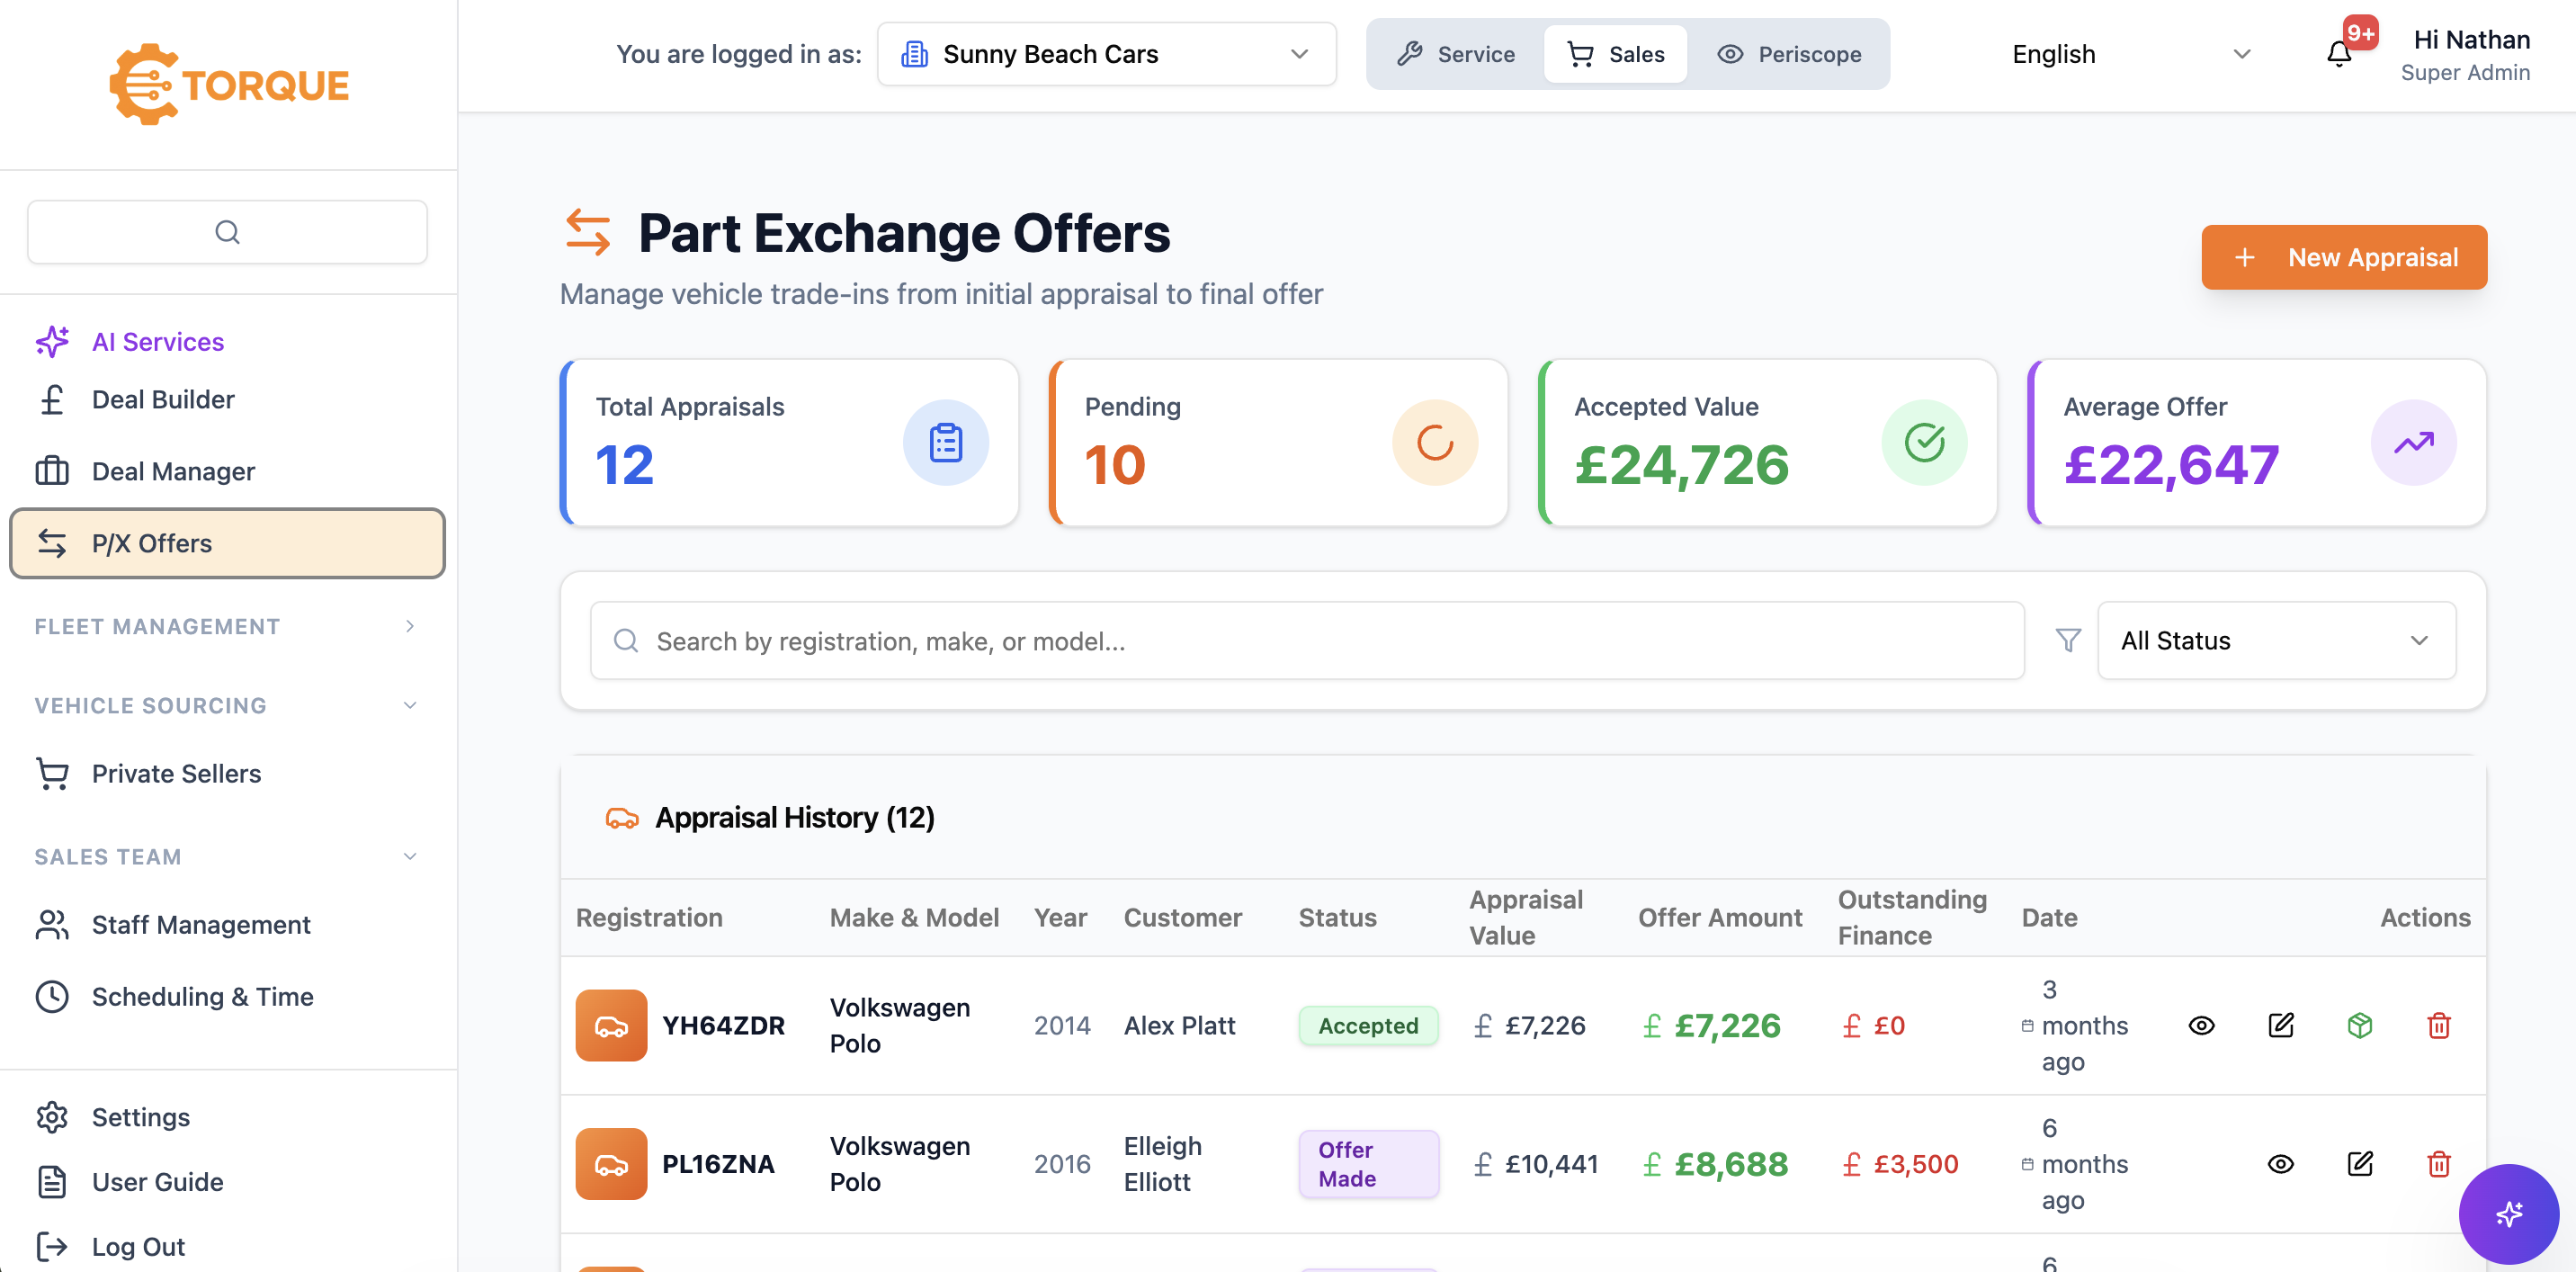2576x1272 pixels.
Task: View the YH64ZDR appraisal details
Action: (x=2201, y=1026)
